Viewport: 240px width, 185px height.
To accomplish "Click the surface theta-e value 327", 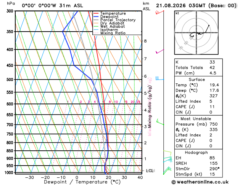I will pos(214,96).
